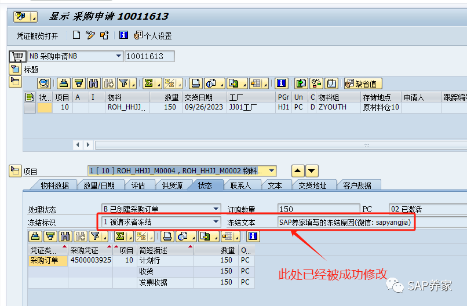Click the green arrow document icon before 缺省值
This screenshot has width=467, height=306.
pyautogui.click(x=301, y=83)
